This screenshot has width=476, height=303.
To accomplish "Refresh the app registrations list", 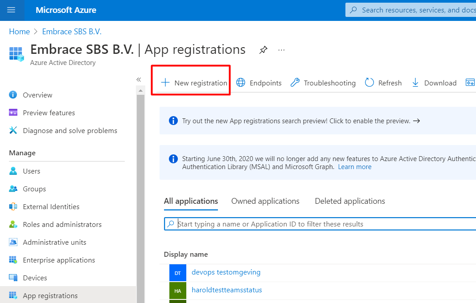I will (x=383, y=83).
